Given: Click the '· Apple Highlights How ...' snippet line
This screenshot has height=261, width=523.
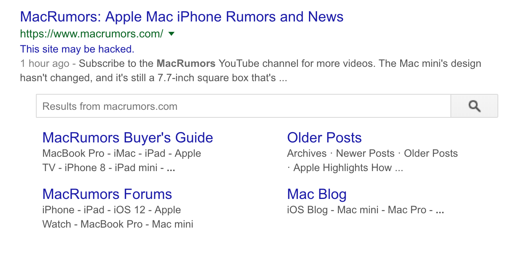Looking at the screenshot, I should pos(345,168).
